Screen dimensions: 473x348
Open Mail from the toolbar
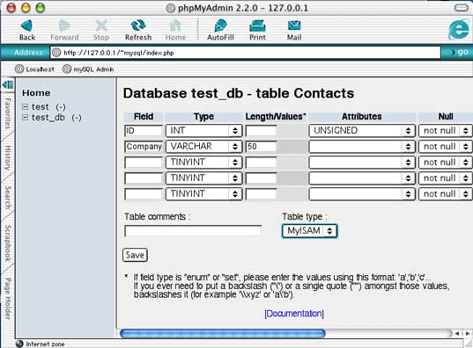[294, 30]
